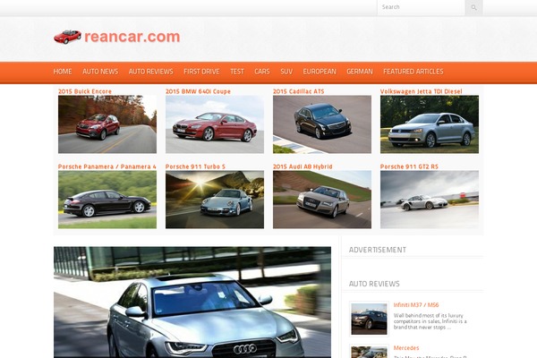Open the Mercedes review link
The height and width of the screenshot is (358, 537).
406,348
